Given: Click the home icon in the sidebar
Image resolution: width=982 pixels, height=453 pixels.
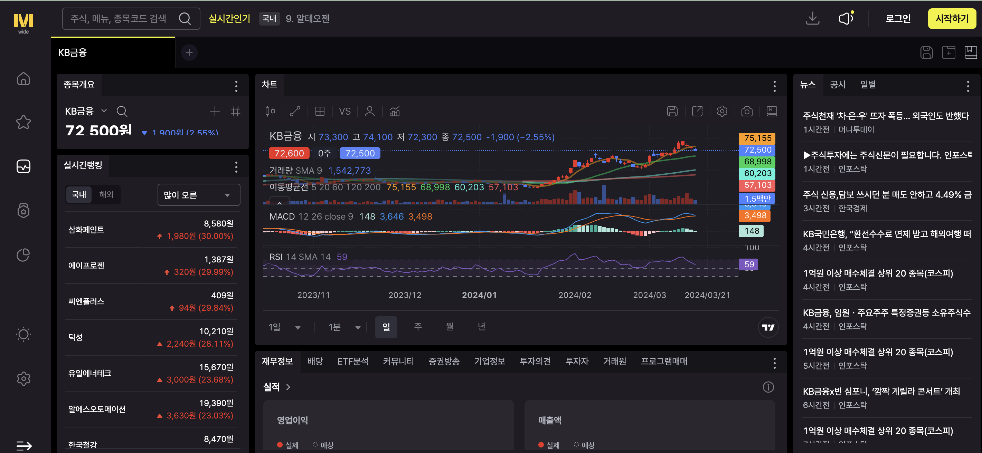Looking at the screenshot, I should click(x=23, y=79).
